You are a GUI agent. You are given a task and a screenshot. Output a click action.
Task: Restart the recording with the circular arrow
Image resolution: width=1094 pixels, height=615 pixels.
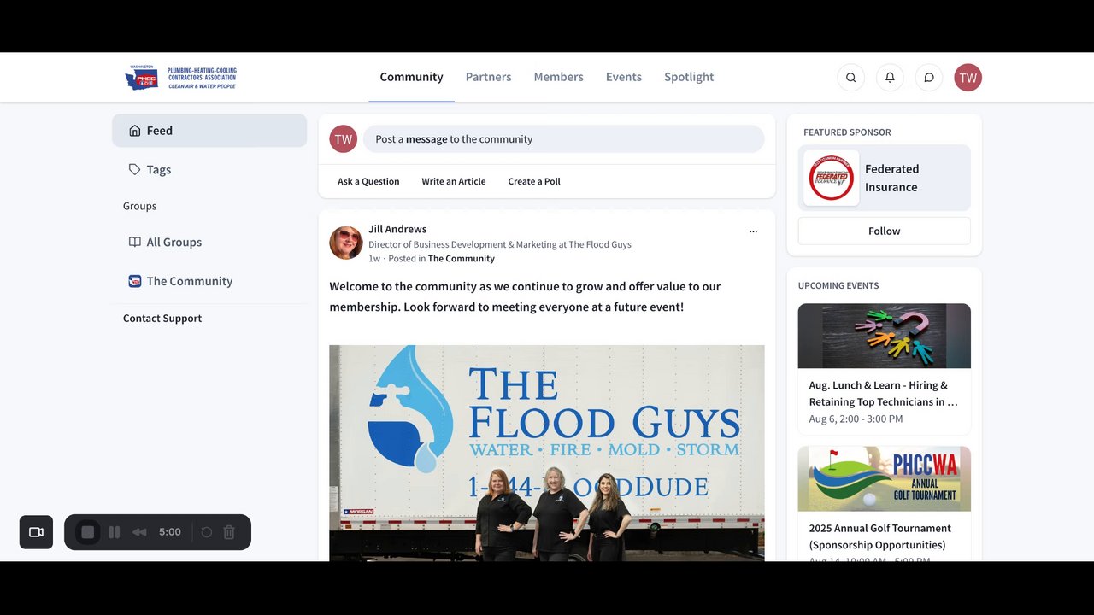pyautogui.click(x=207, y=532)
